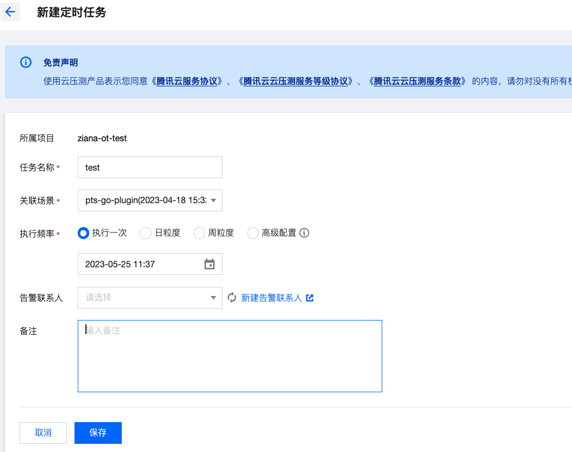The image size is (572, 452).
Task: Click into the 备注 text area
Action: pyautogui.click(x=229, y=356)
